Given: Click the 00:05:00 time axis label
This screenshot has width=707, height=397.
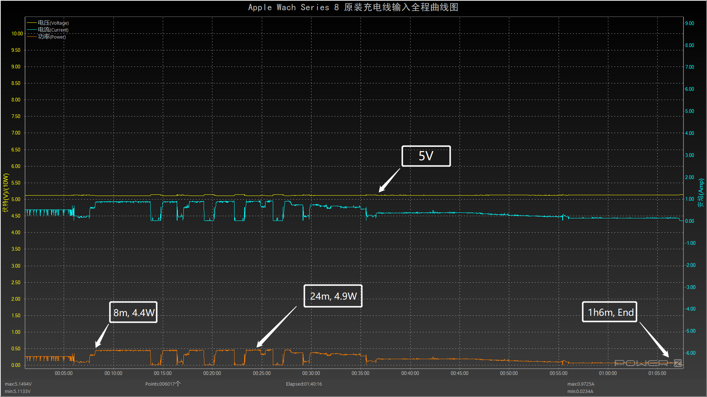Looking at the screenshot, I should [64, 373].
